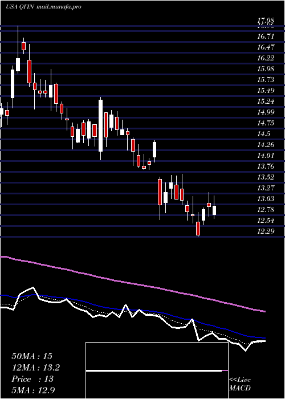Screen dimensions: 285x399
Task: Click the 'Price : 13' readout
Action: [x=32, y=379]
